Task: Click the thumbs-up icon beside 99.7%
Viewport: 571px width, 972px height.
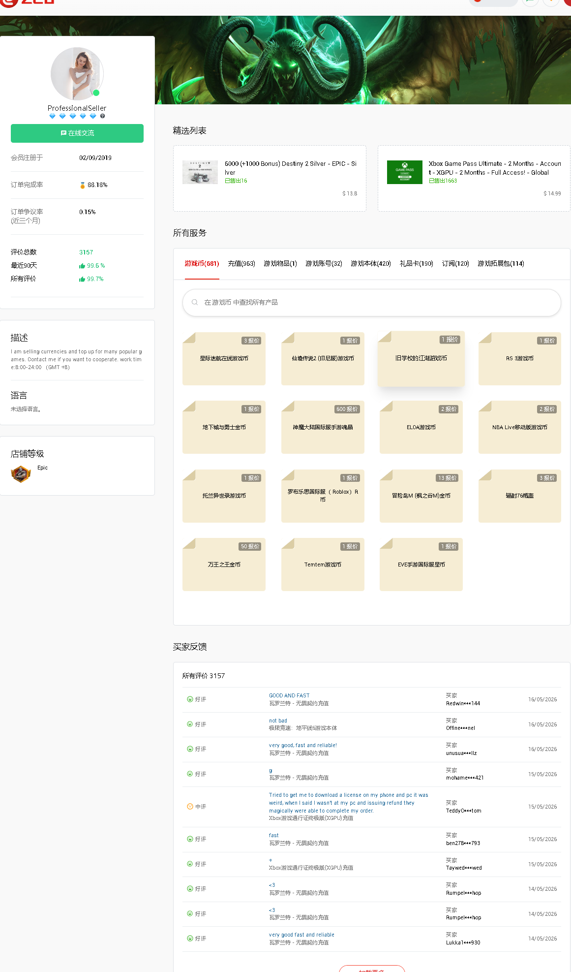Action: [82, 279]
